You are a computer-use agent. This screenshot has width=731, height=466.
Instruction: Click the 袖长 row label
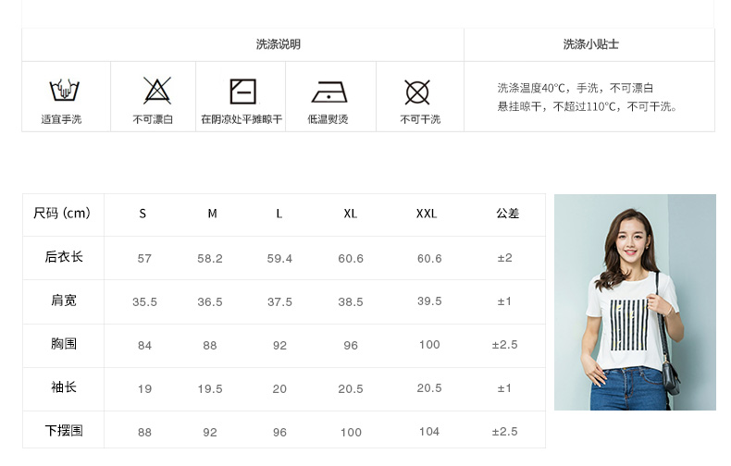[x=64, y=387]
